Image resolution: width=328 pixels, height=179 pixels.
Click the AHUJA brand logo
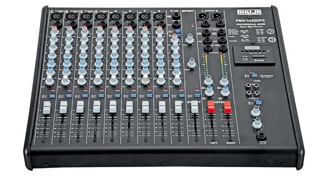point(249,12)
